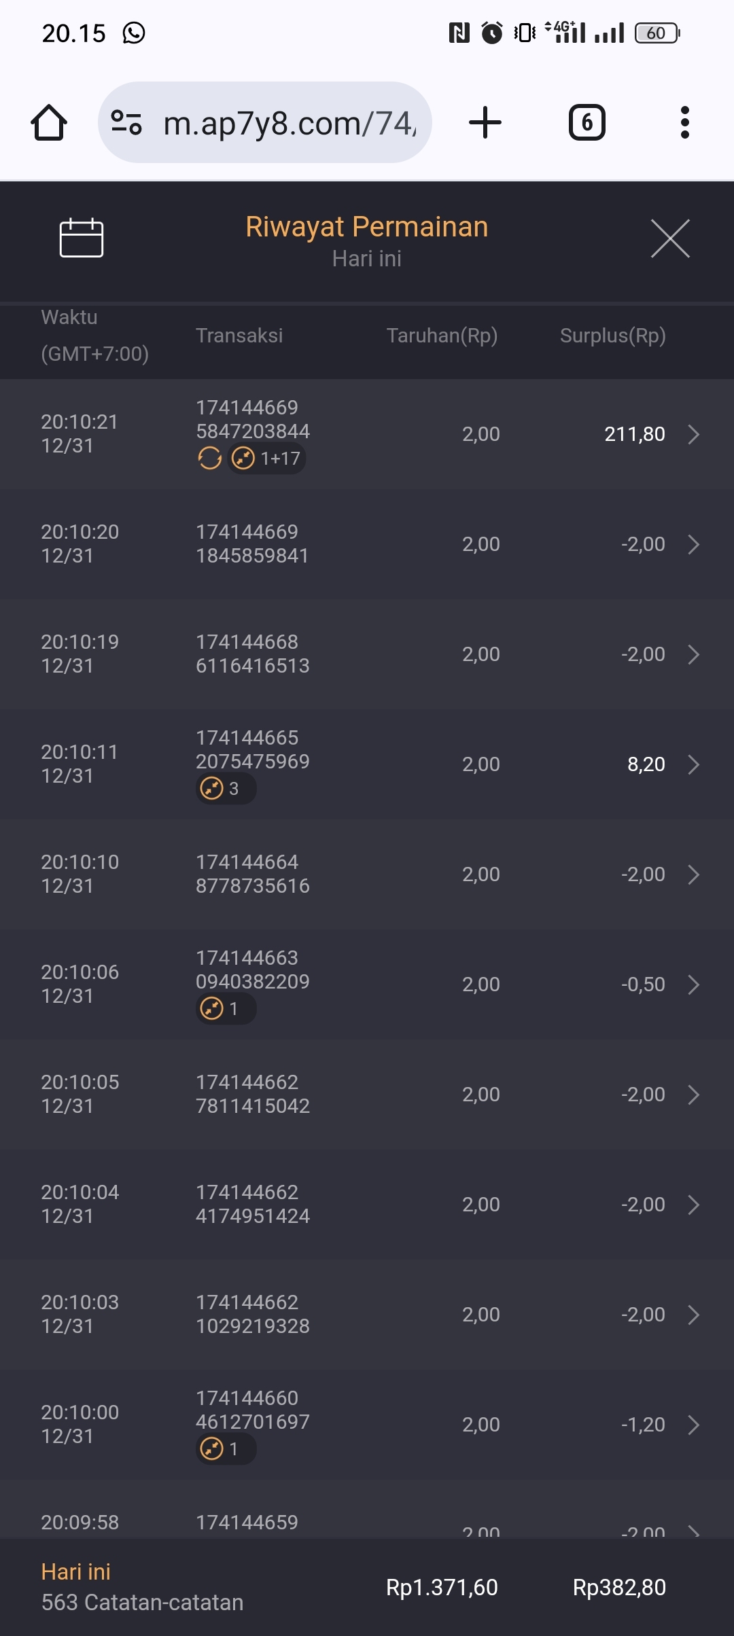This screenshot has height=1636, width=734.
Task: Tap the site settings icon in address bar
Action: 126,123
